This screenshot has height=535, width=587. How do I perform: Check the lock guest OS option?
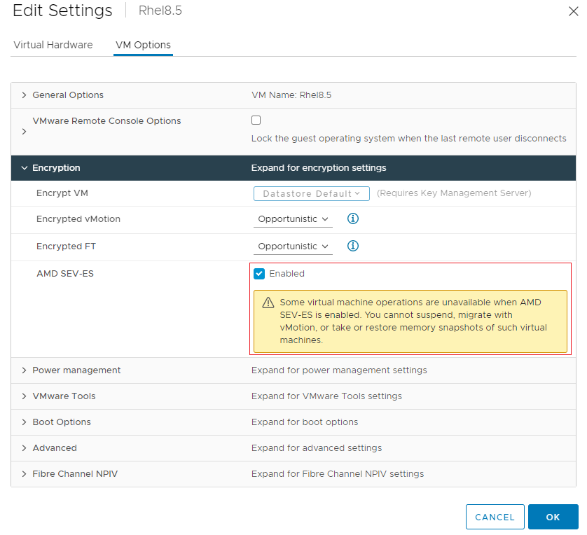[256, 120]
